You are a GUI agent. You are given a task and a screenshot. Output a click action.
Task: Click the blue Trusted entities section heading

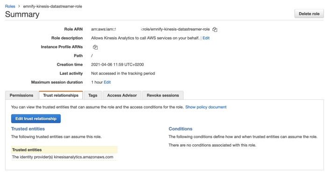point(28,129)
